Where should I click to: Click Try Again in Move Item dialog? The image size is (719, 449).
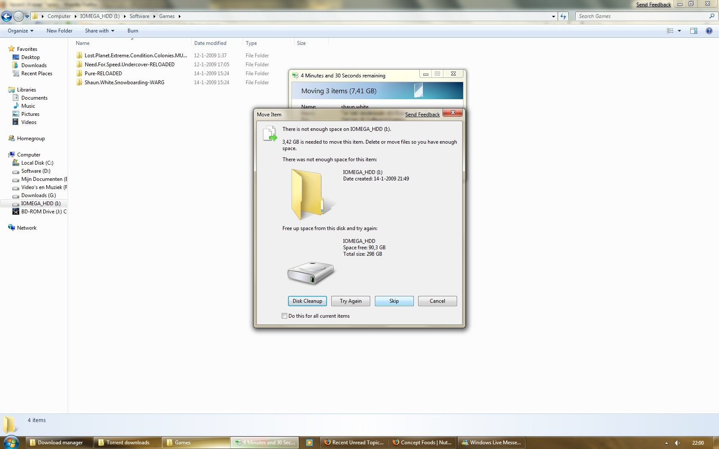(x=351, y=301)
